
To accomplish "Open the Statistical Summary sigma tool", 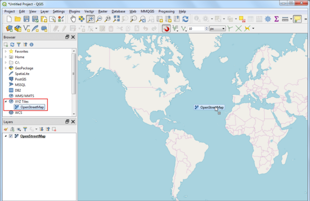I will pos(276,19).
